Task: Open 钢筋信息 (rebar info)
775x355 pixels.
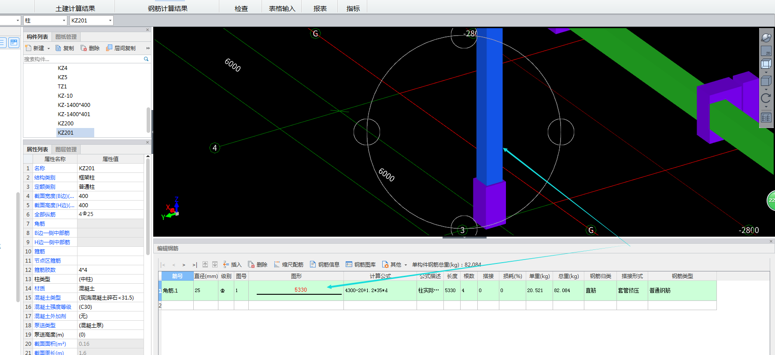Action: 325,264
